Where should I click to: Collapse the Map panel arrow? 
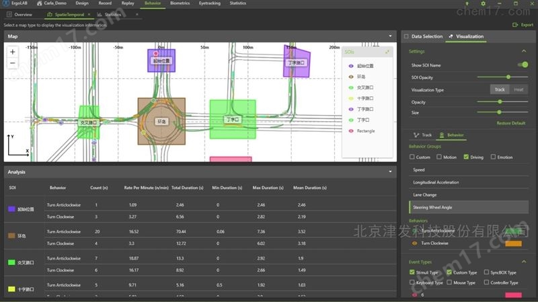tap(390, 36)
